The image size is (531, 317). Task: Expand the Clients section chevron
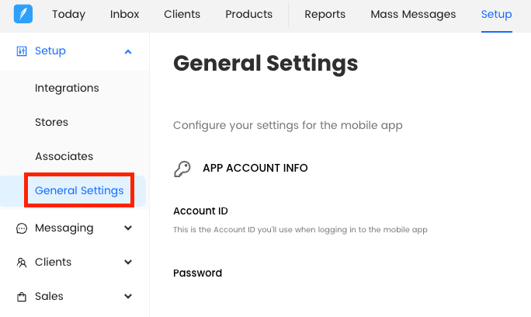[x=128, y=263]
